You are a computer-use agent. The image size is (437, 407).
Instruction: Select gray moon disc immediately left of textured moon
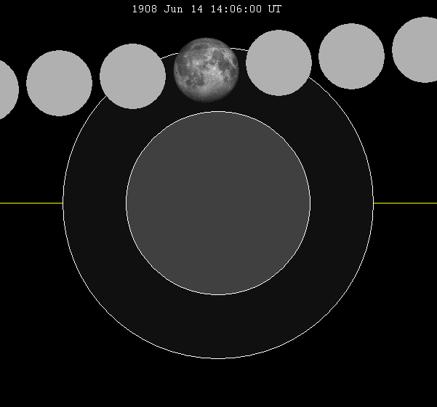click(132, 76)
